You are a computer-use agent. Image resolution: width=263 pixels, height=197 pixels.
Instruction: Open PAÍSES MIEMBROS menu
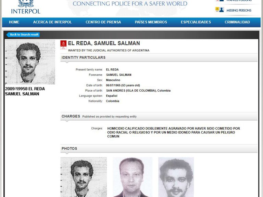(x=151, y=22)
